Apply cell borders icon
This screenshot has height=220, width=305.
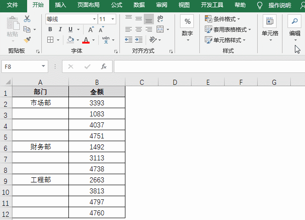point(50,40)
